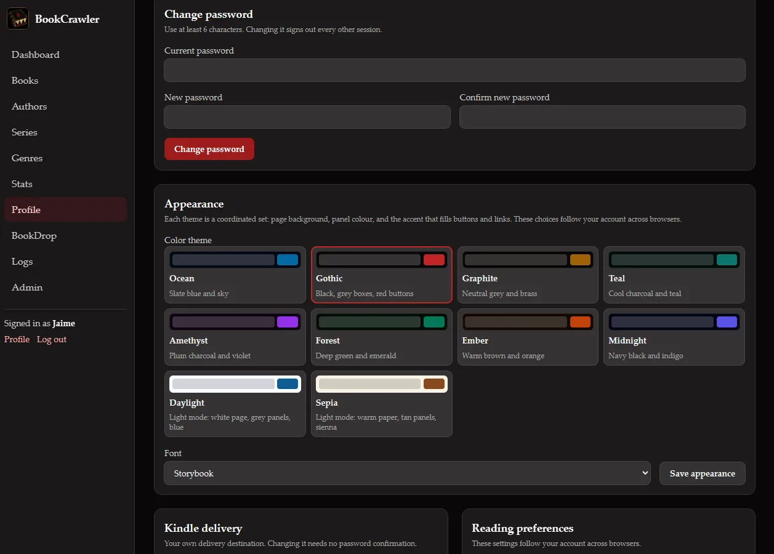The width and height of the screenshot is (774, 554).
Task: Click Amethyst's violet accent swatch
Action: pos(288,322)
